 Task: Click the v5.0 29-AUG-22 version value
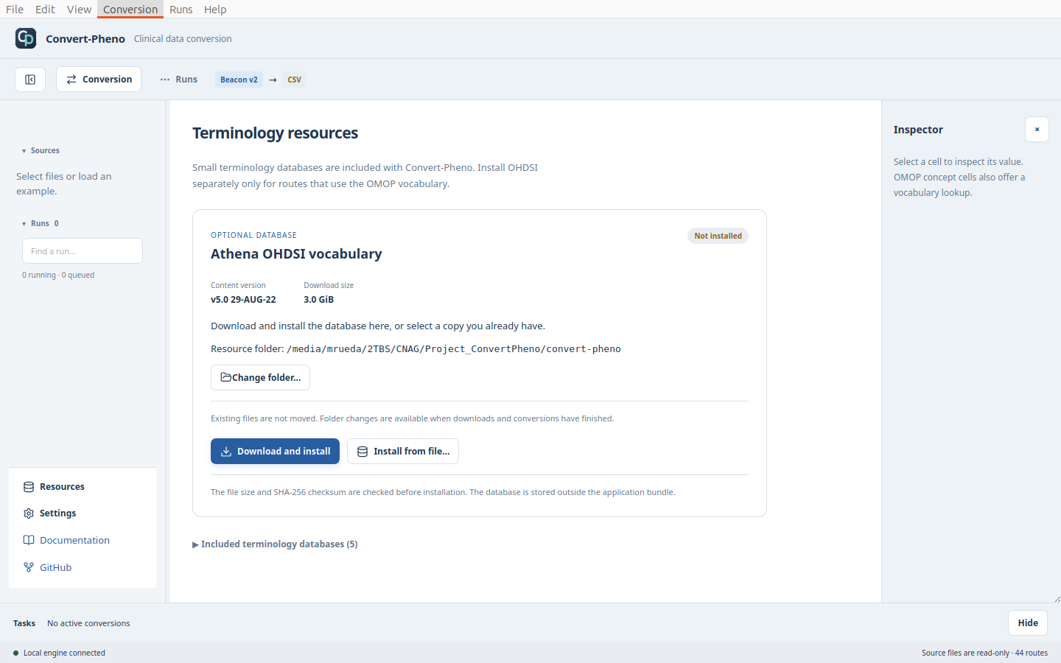[243, 300]
